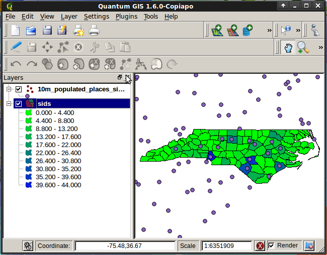This screenshot has width=327, height=255.
Task: Expand hidden map navigation toolbar chevron
Action: point(321,48)
